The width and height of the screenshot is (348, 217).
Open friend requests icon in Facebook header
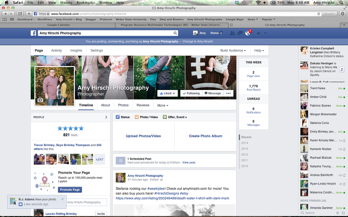(232, 33)
